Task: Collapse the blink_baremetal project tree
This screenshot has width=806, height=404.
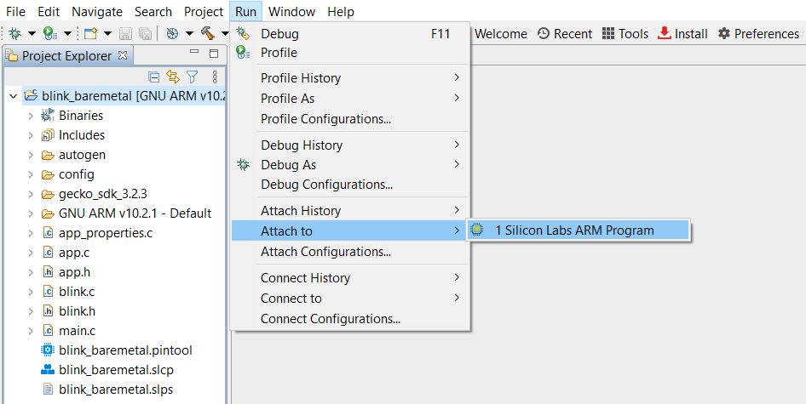Action: coord(13,96)
